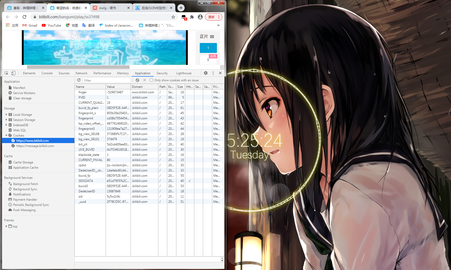
Task: Open DevTools three-dot customize menu
Action: (x=213, y=73)
